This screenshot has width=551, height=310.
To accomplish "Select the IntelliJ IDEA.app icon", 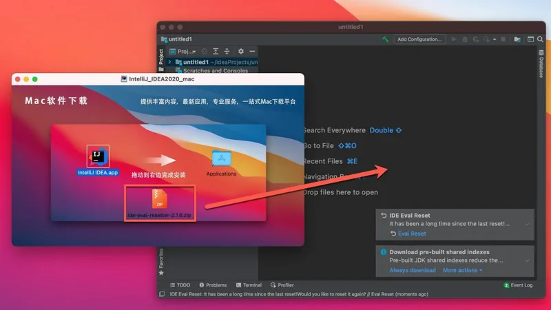I will click(98, 156).
